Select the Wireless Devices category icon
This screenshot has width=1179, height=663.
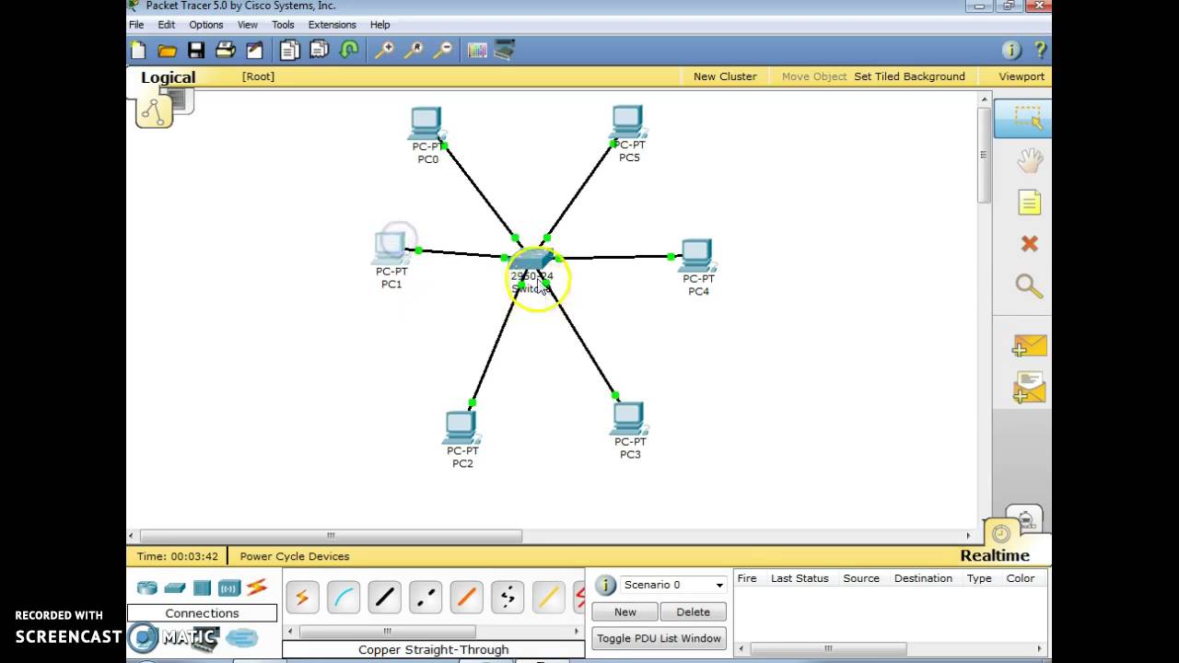pos(229,587)
